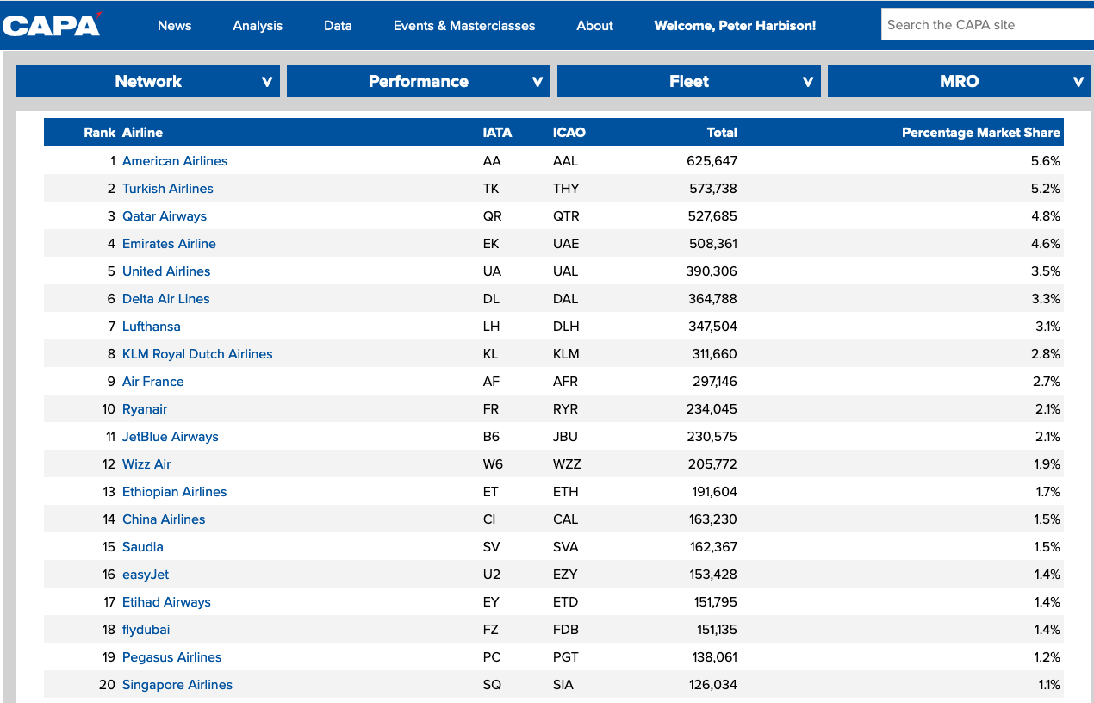
Task: Select total value 573,738
Action: coord(713,189)
